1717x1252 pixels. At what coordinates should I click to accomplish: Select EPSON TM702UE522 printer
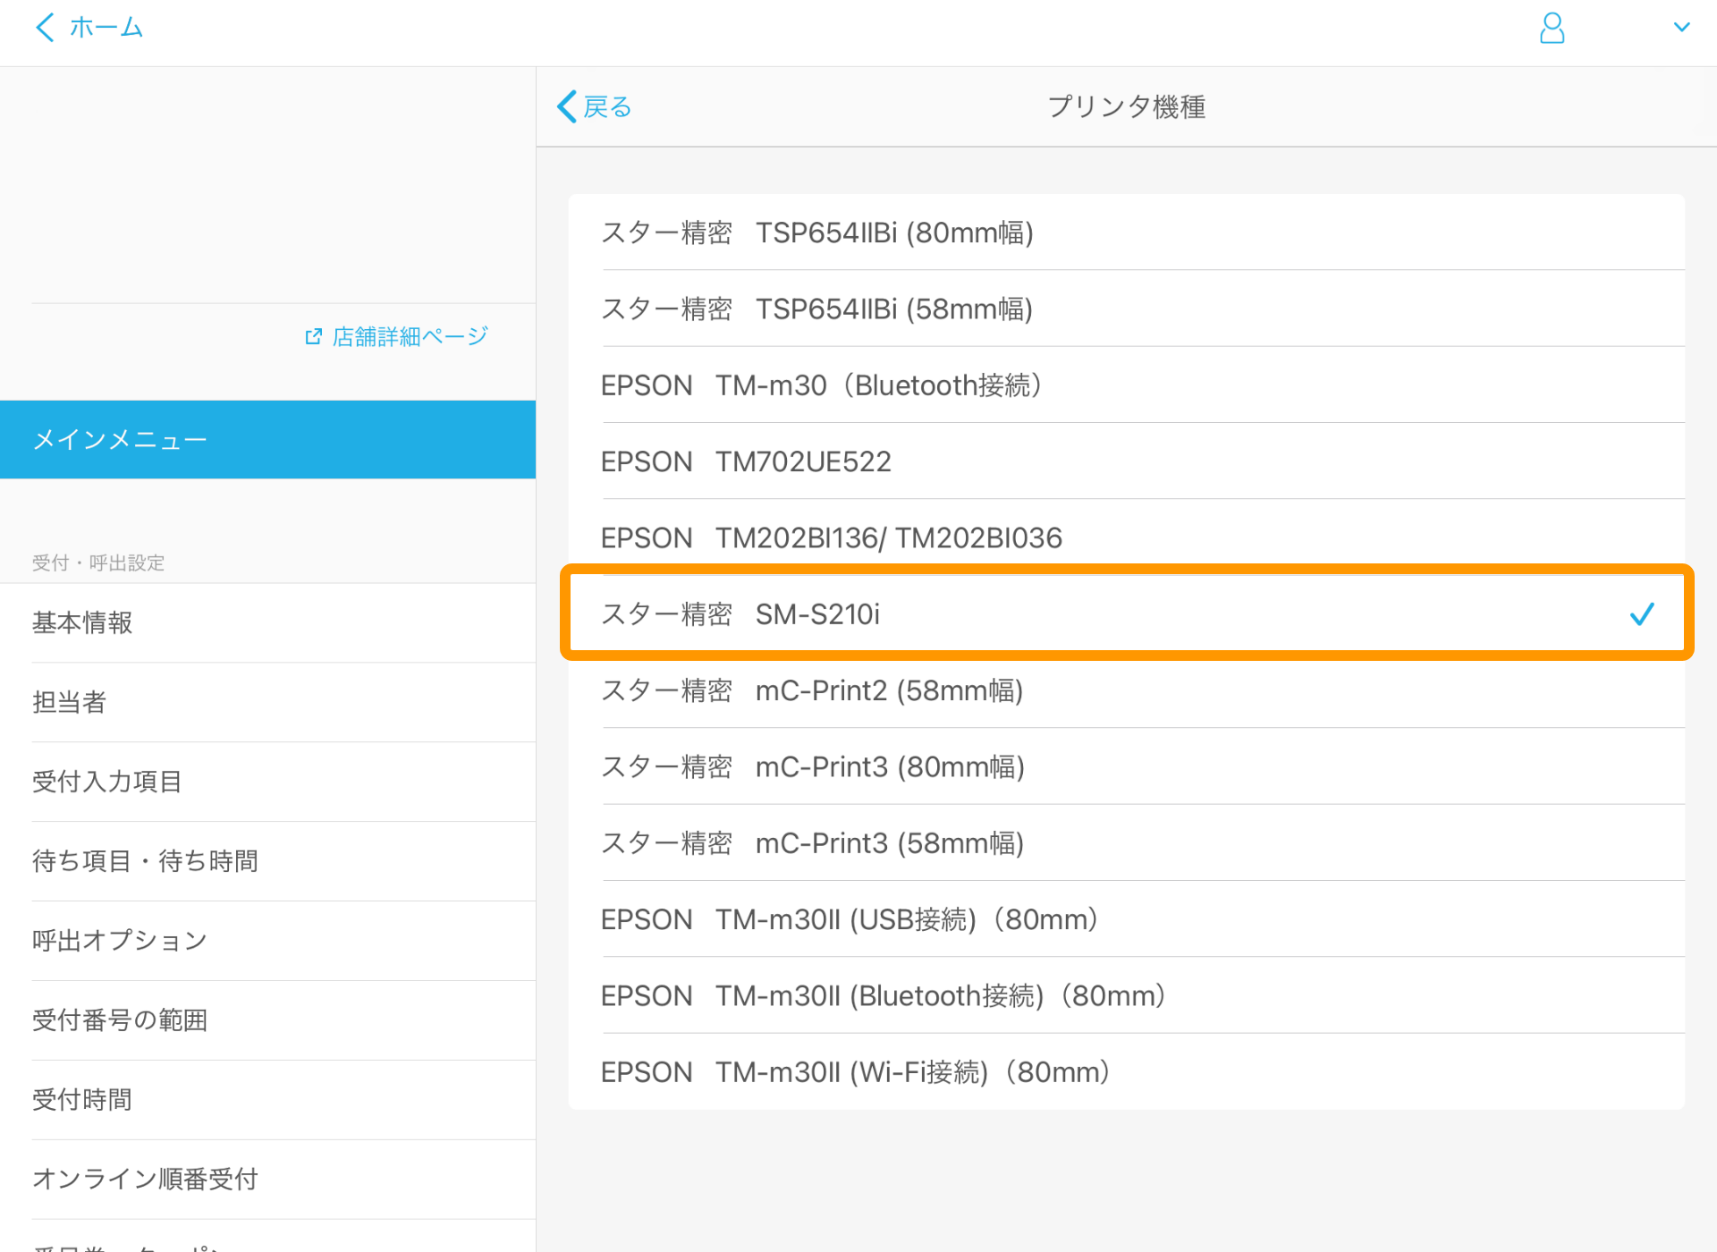(1127, 461)
